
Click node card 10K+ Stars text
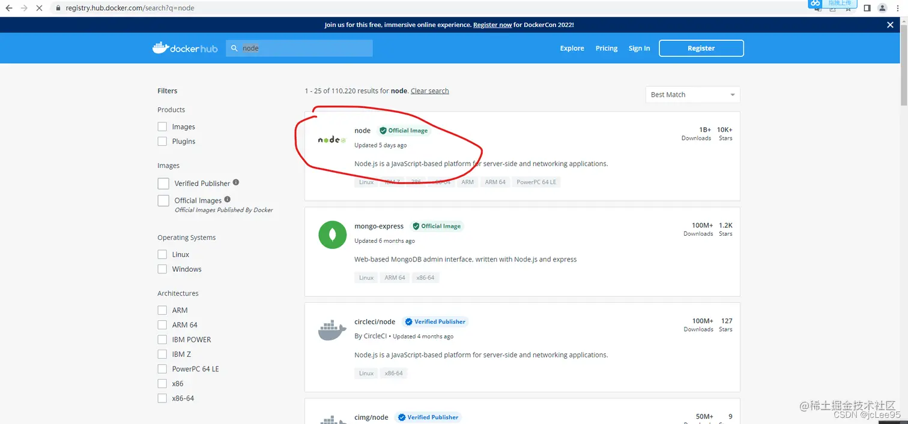pos(725,133)
